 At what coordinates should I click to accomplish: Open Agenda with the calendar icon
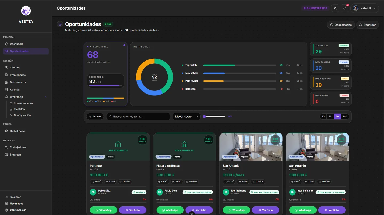[6, 90]
